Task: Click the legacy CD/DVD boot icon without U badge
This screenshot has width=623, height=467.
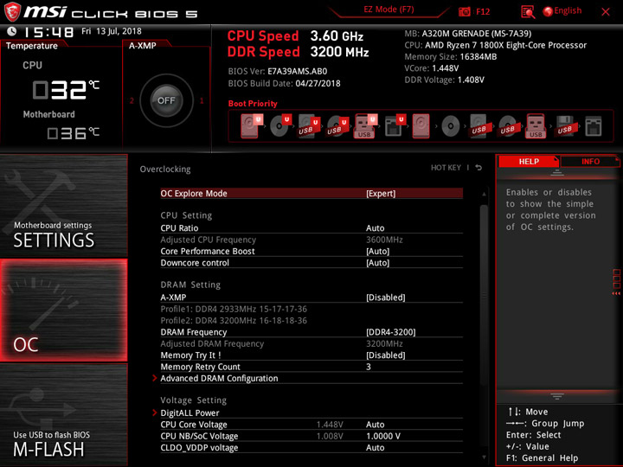Action: (451, 126)
